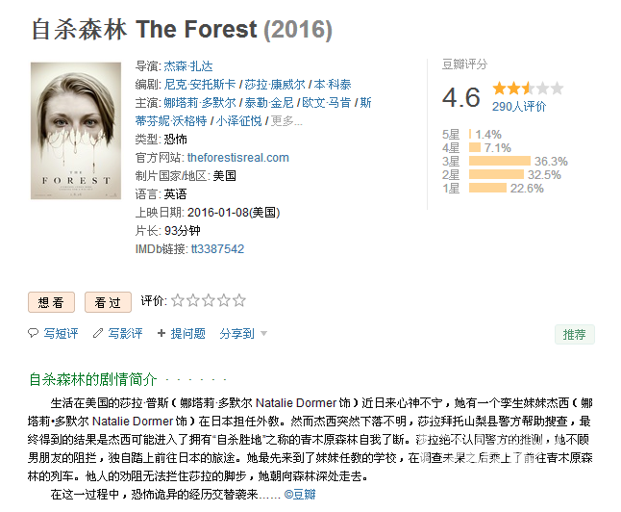Image resolution: width=621 pixels, height=512 pixels.
Task: Visit theforestisreal.com official site
Action: point(238,158)
